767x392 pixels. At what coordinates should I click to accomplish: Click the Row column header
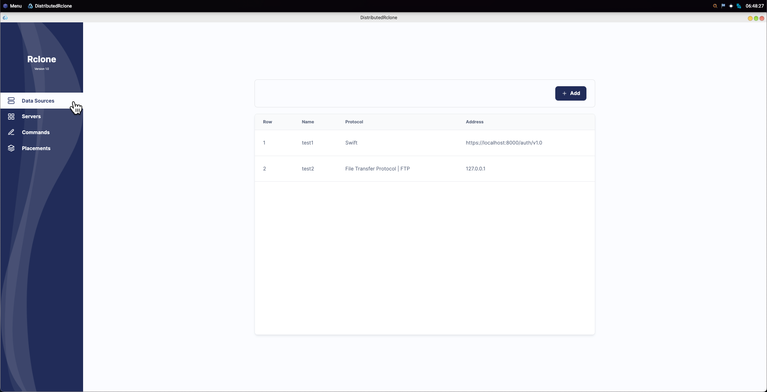click(x=267, y=122)
